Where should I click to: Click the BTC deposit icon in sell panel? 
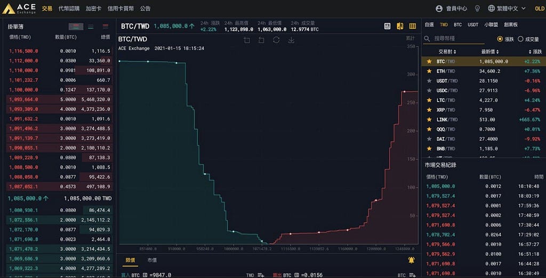(x=412, y=275)
